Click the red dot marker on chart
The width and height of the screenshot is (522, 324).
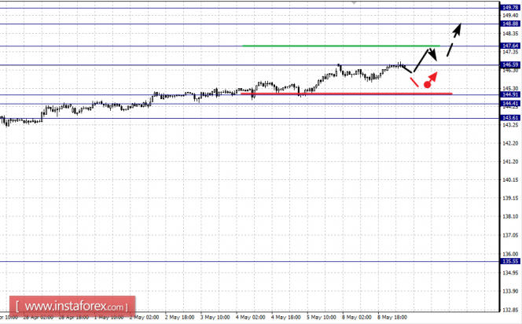(x=427, y=83)
